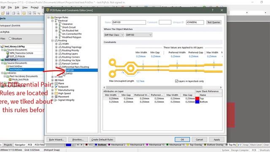
Task: Click the Unique ID field
Action: point(195,22)
